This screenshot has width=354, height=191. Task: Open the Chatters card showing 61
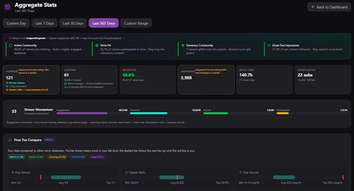pos(89,80)
